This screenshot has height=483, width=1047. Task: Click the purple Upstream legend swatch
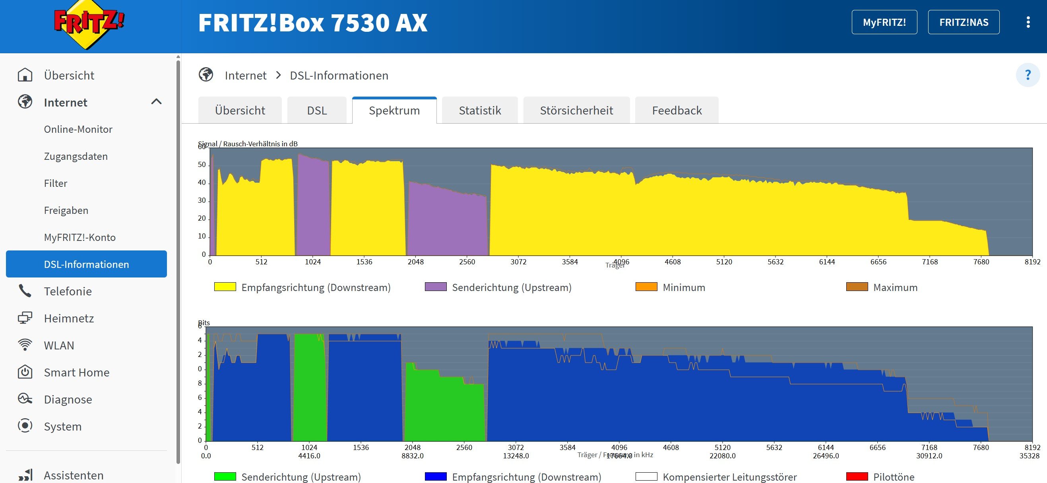(435, 287)
